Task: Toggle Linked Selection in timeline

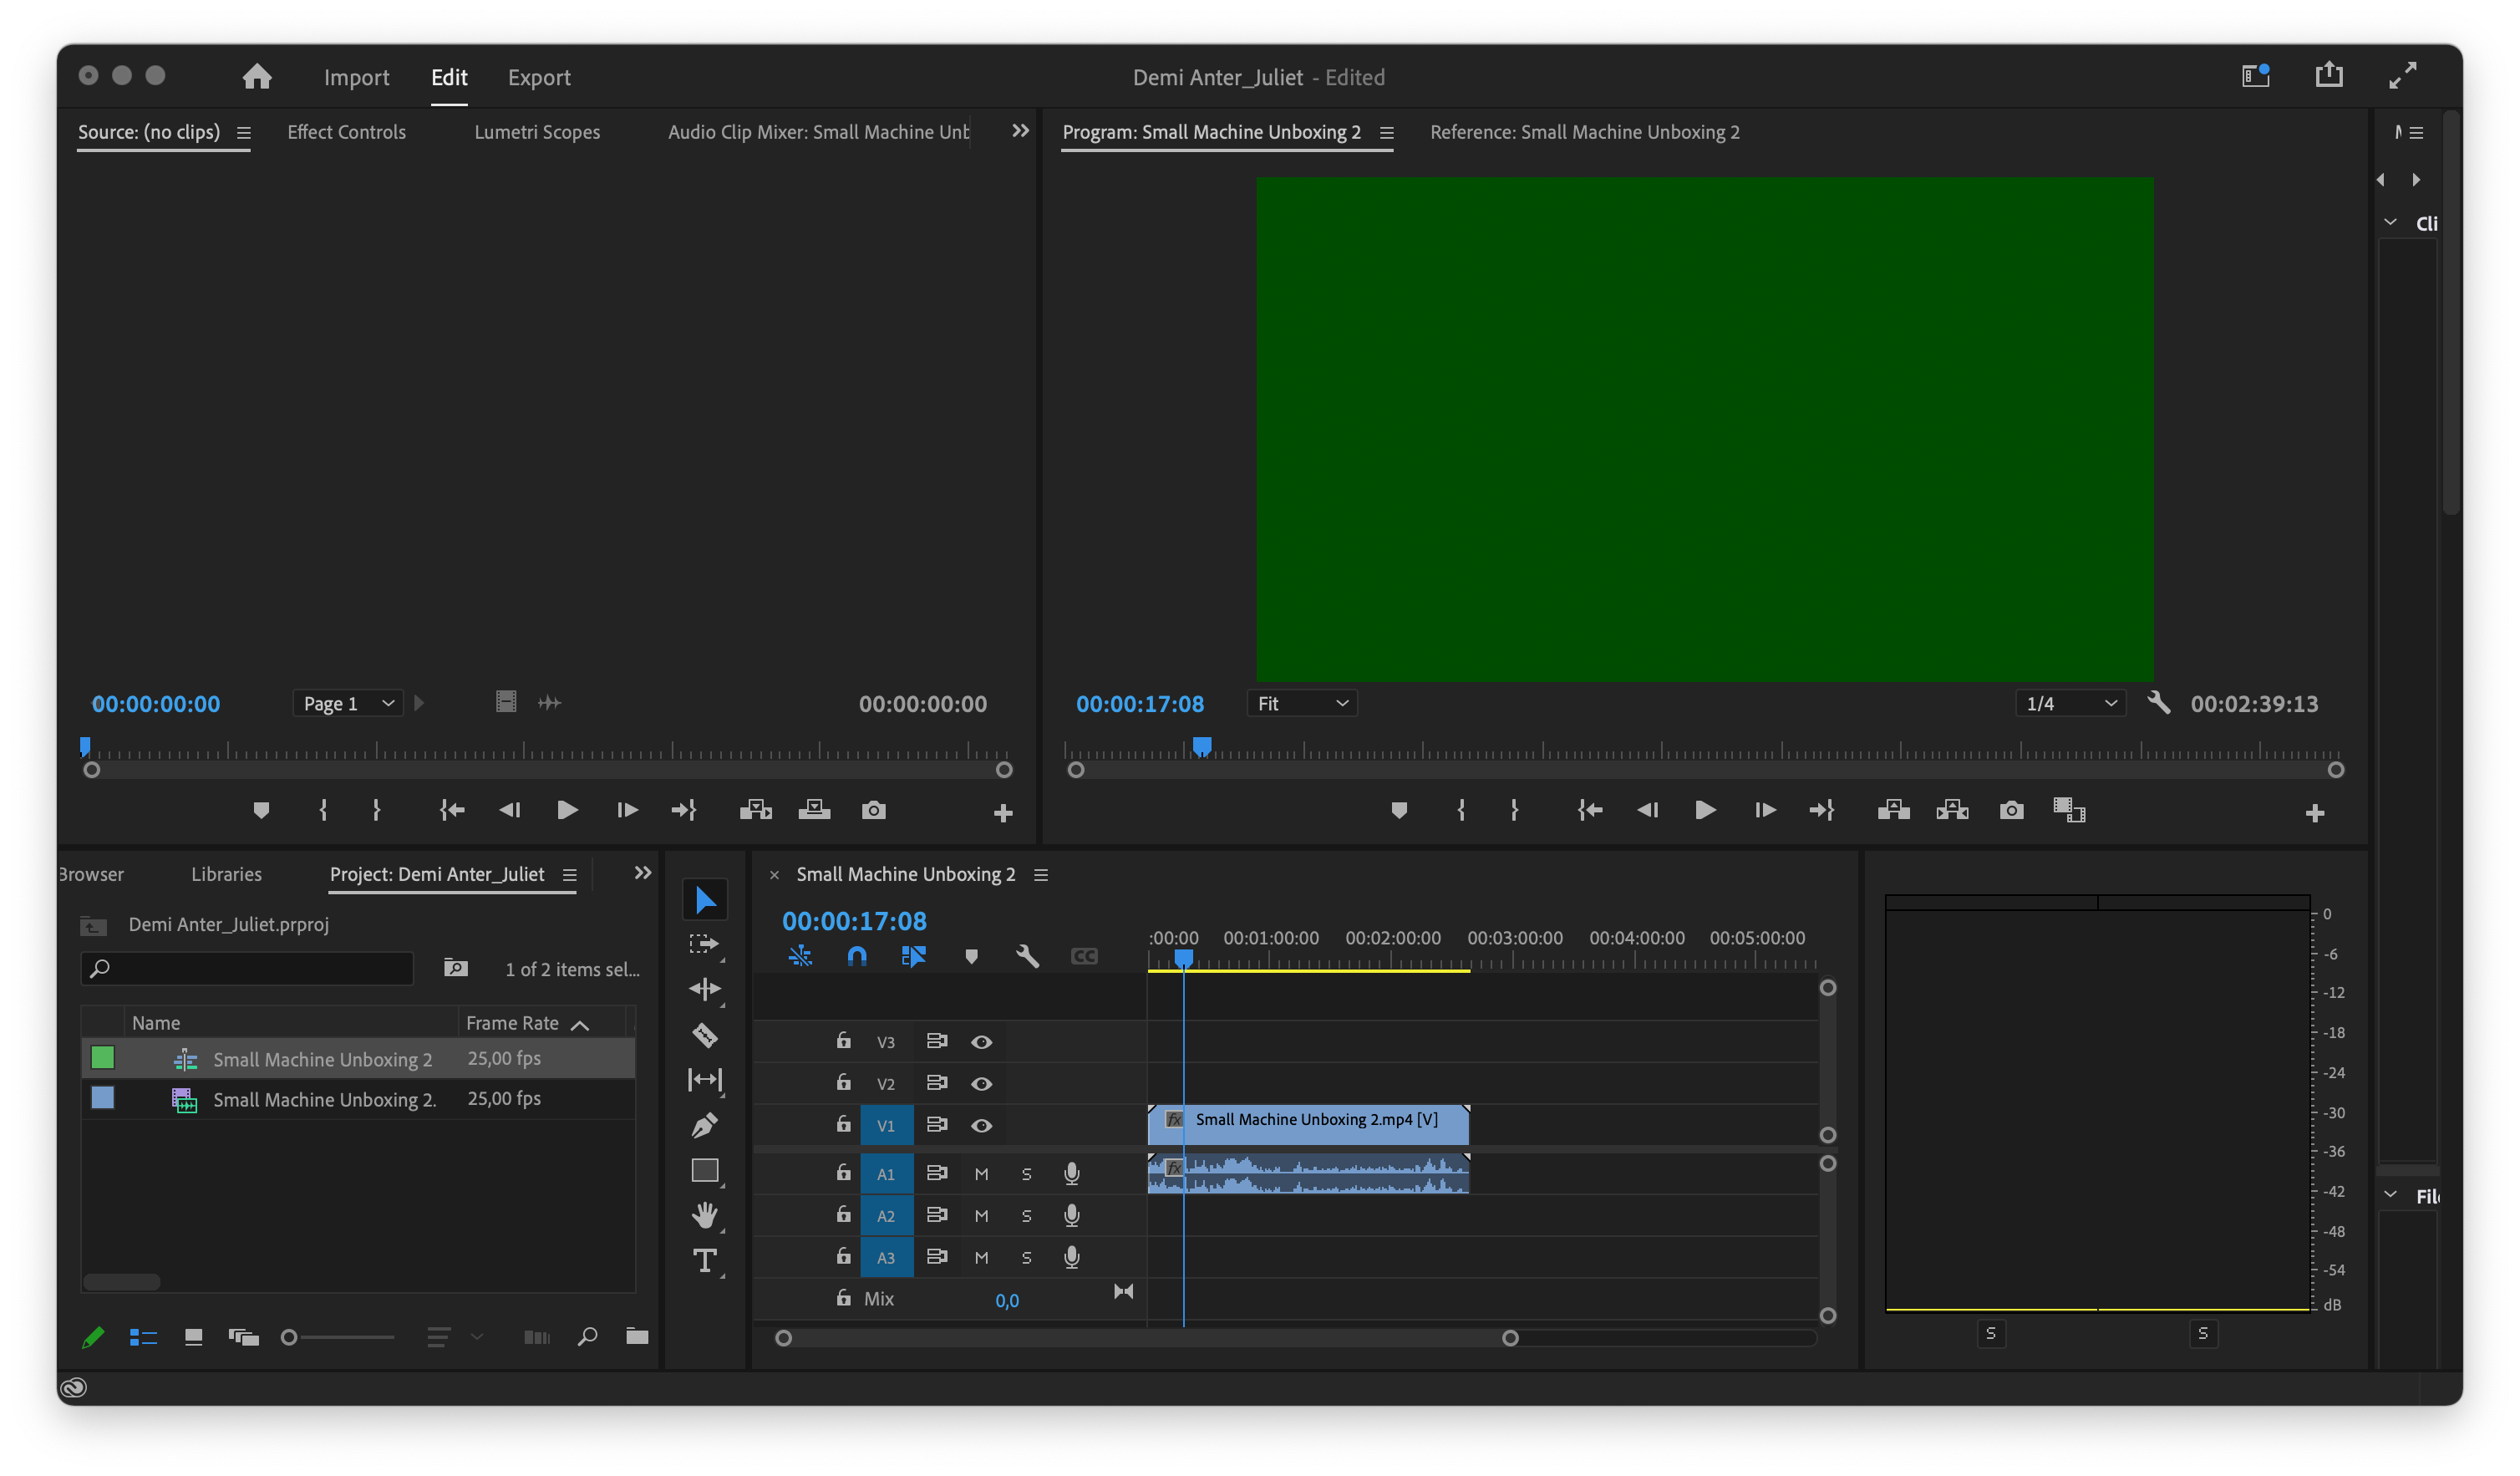Action: 913,957
